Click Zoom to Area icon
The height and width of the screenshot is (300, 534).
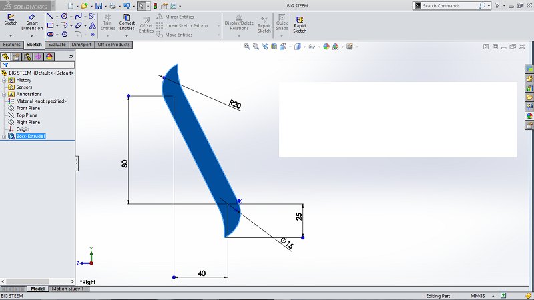(x=256, y=47)
